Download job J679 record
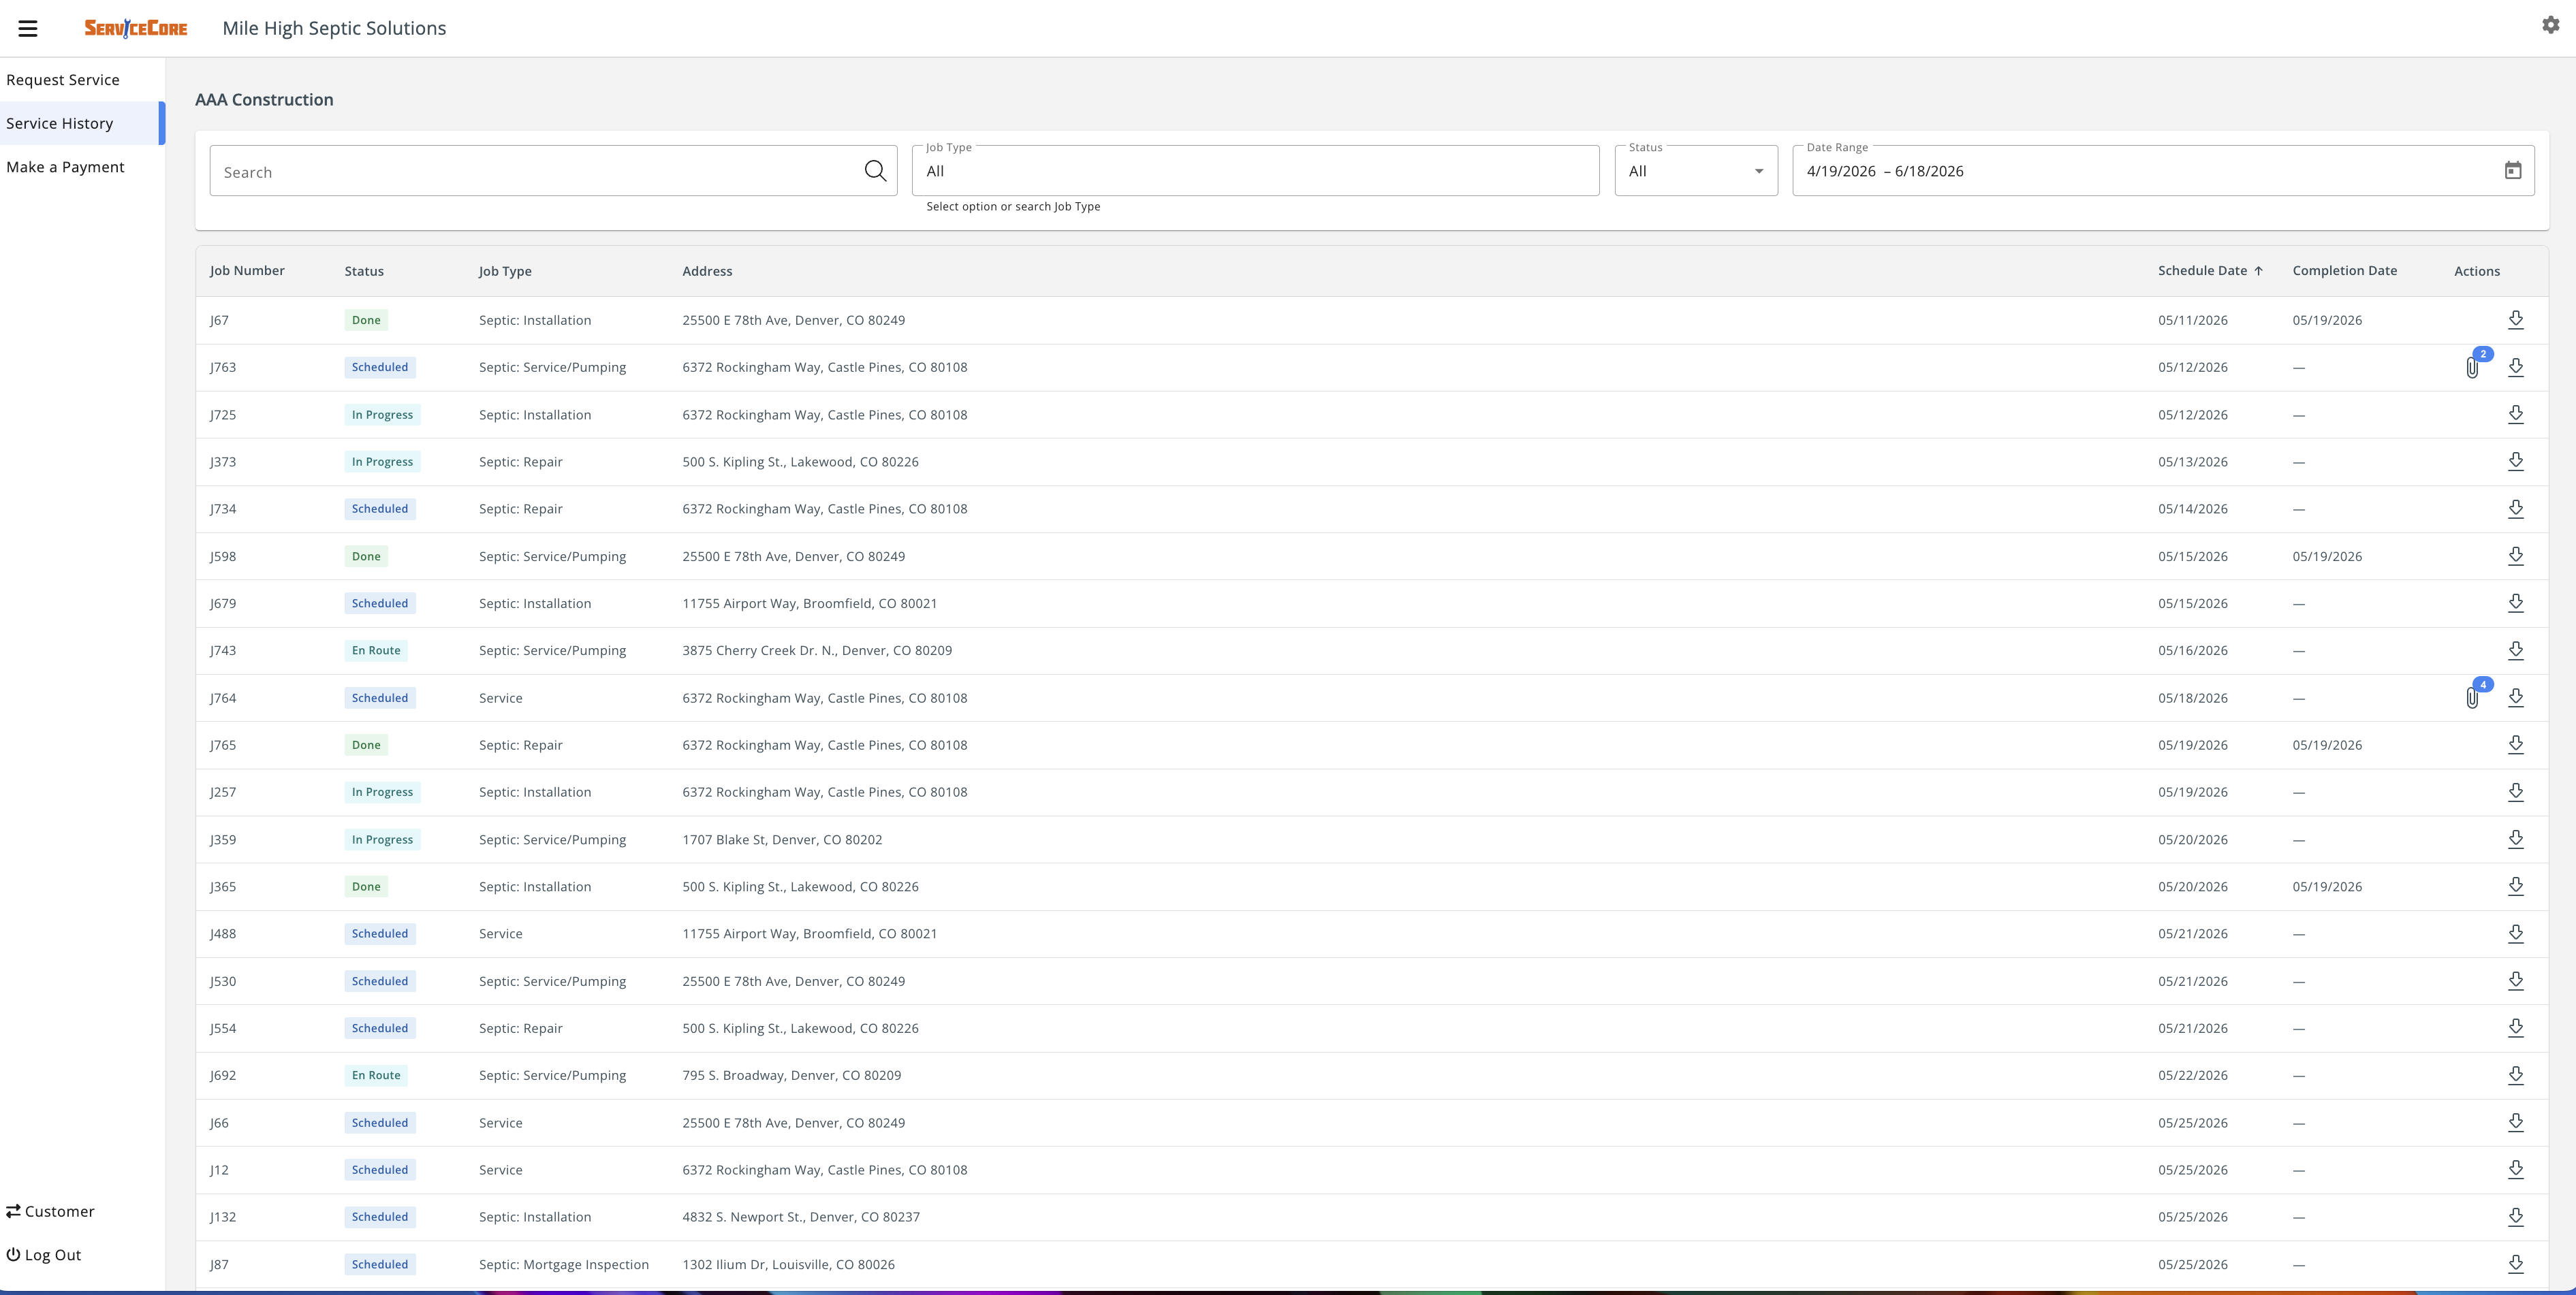This screenshot has width=2576, height=1295. pos(2516,603)
